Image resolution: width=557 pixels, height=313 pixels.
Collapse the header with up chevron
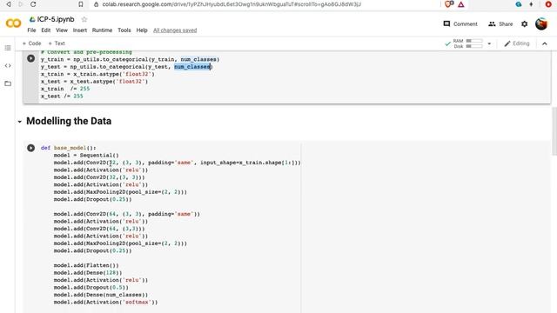coord(545,43)
